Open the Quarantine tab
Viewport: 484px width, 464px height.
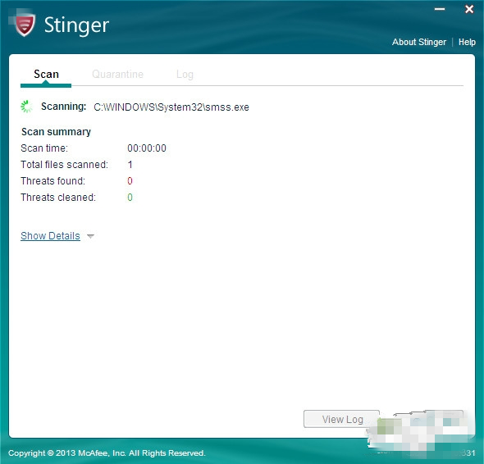[117, 75]
